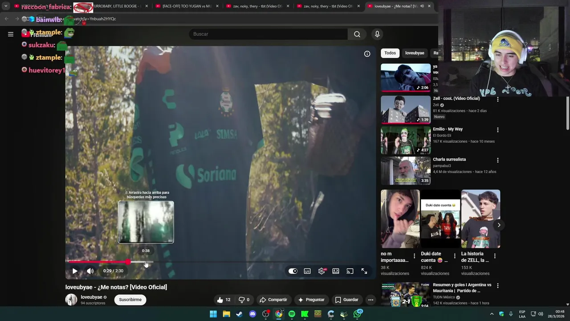
Task: Cast video to a device
Action: (x=350, y=271)
